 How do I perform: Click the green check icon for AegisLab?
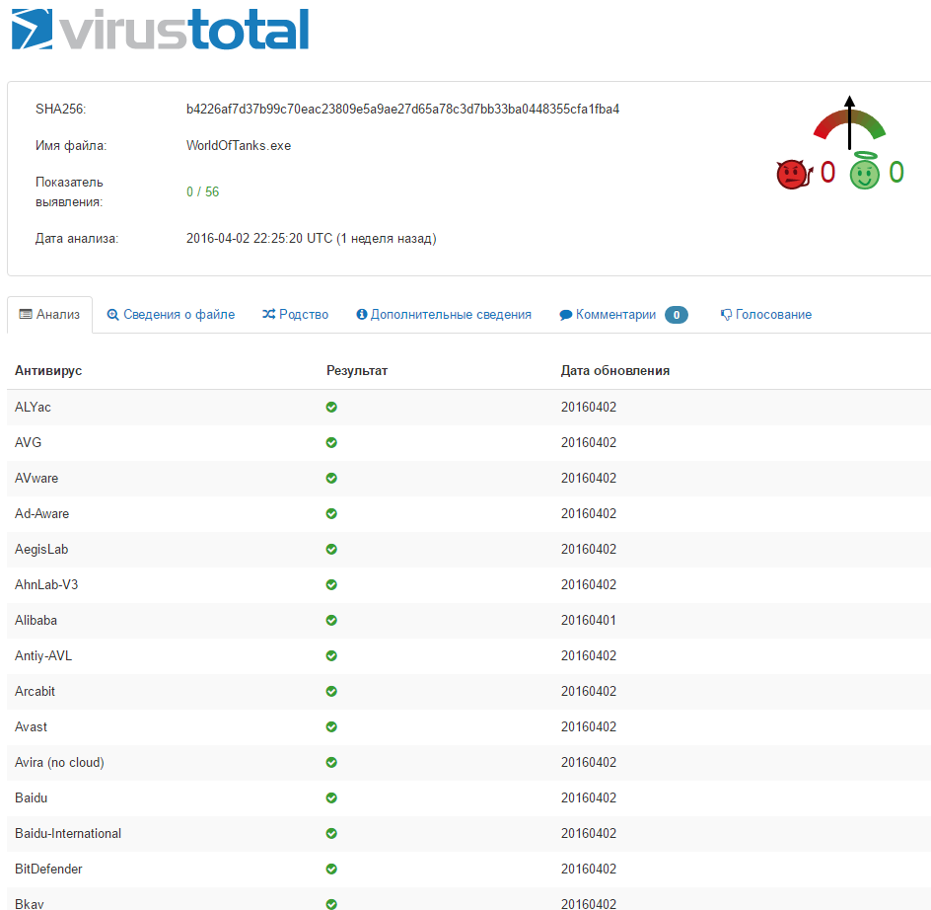tap(331, 549)
